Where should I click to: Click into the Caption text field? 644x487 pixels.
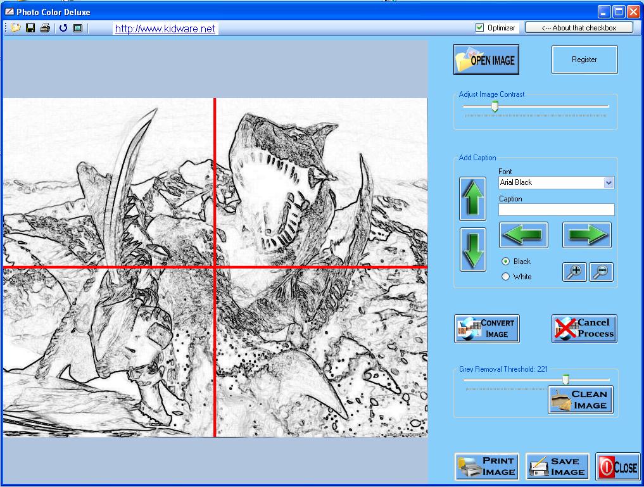pyautogui.click(x=557, y=210)
